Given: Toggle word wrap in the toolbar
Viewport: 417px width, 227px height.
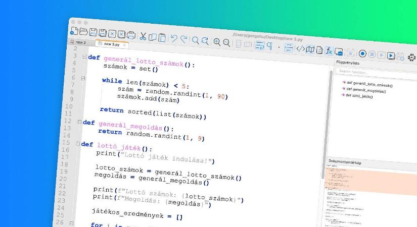Looking at the screenshot, I should 260,45.
